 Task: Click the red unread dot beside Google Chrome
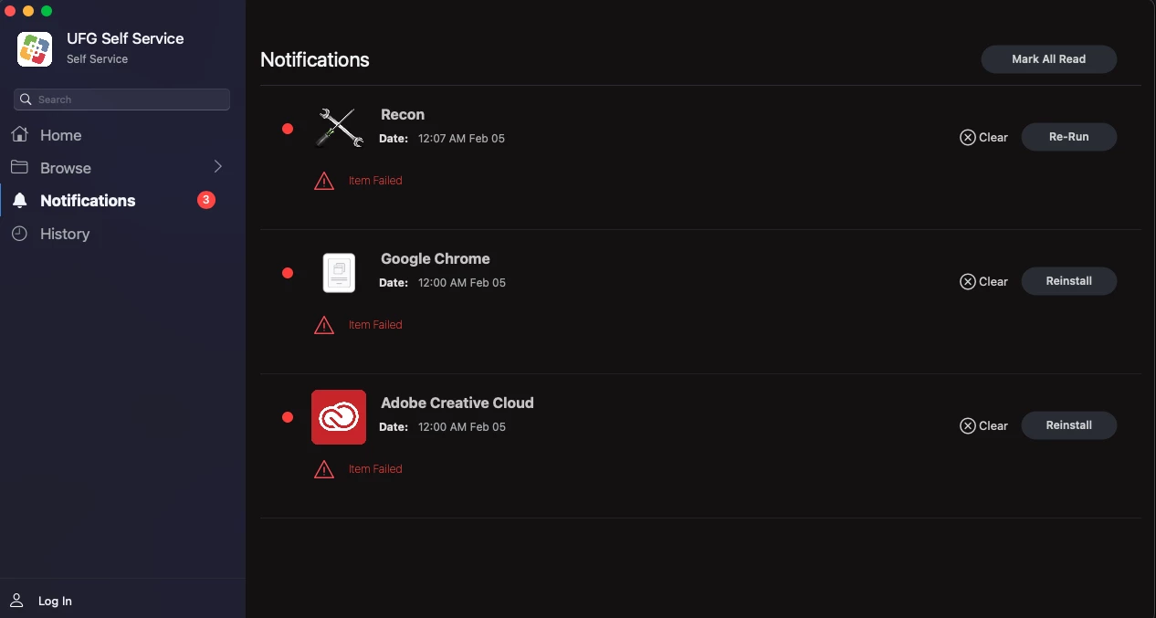[x=288, y=273]
